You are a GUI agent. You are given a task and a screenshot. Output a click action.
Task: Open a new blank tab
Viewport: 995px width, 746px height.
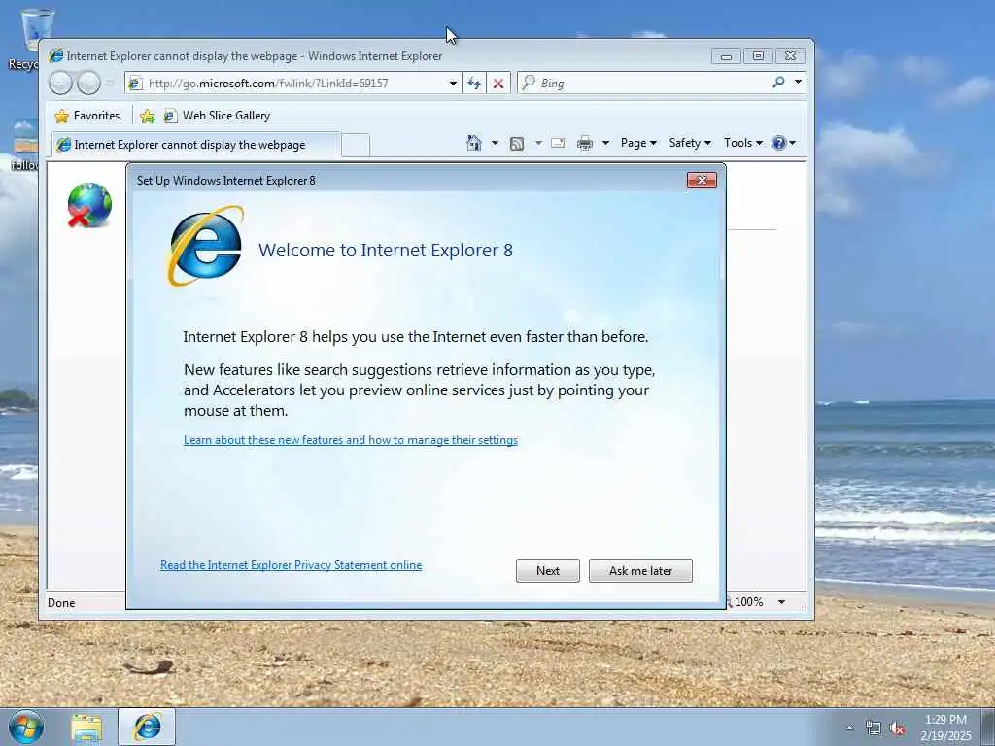click(356, 146)
